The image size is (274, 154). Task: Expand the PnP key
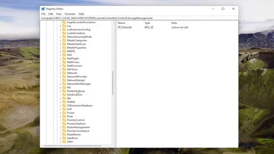coord(60,110)
